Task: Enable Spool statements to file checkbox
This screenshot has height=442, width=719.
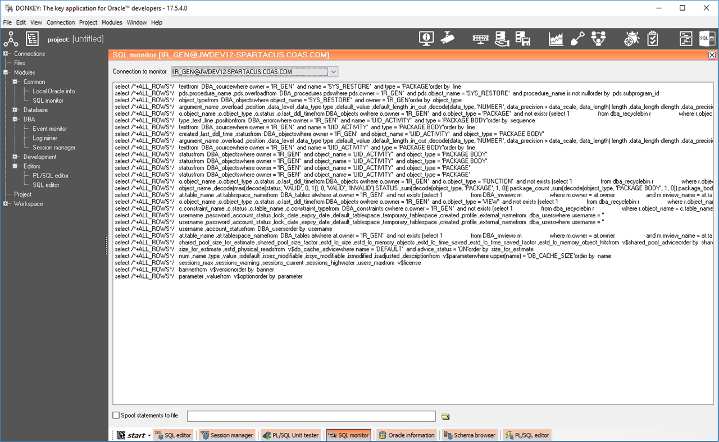Action: tap(116, 416)
